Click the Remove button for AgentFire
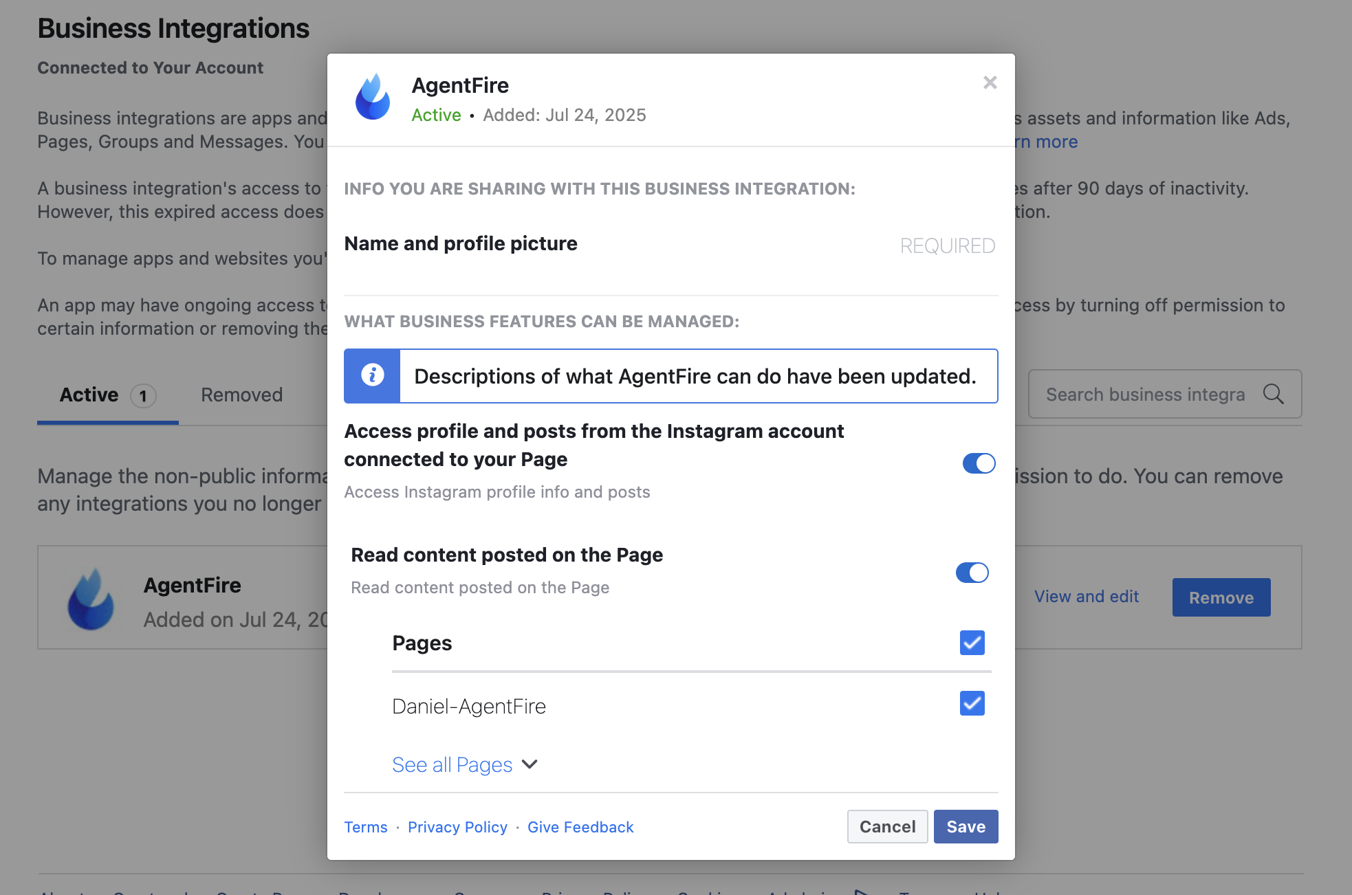 click(1221, 597)
